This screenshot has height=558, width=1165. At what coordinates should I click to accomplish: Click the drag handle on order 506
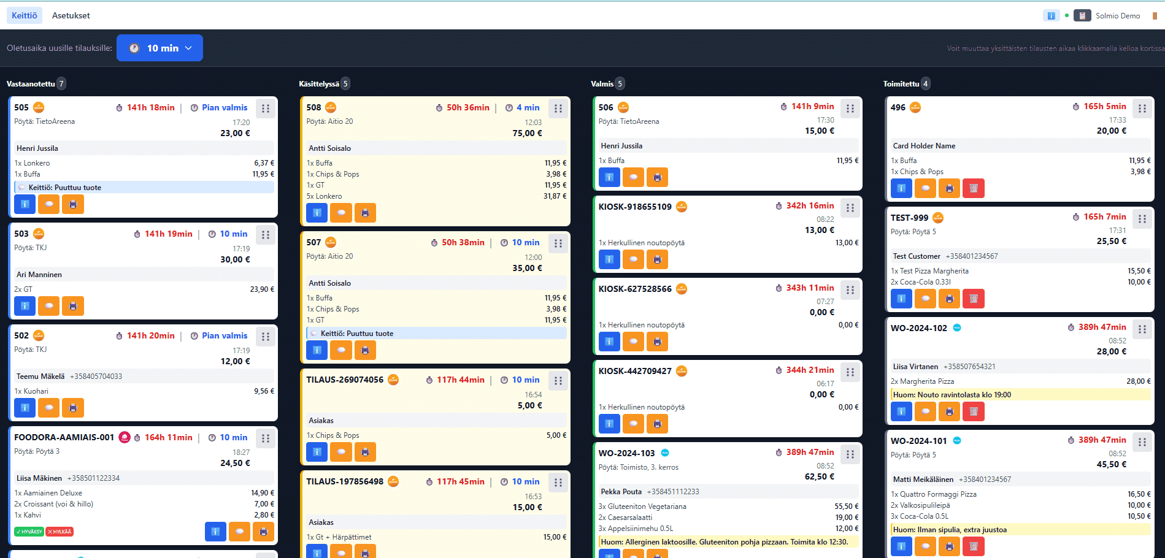(850, 109)
